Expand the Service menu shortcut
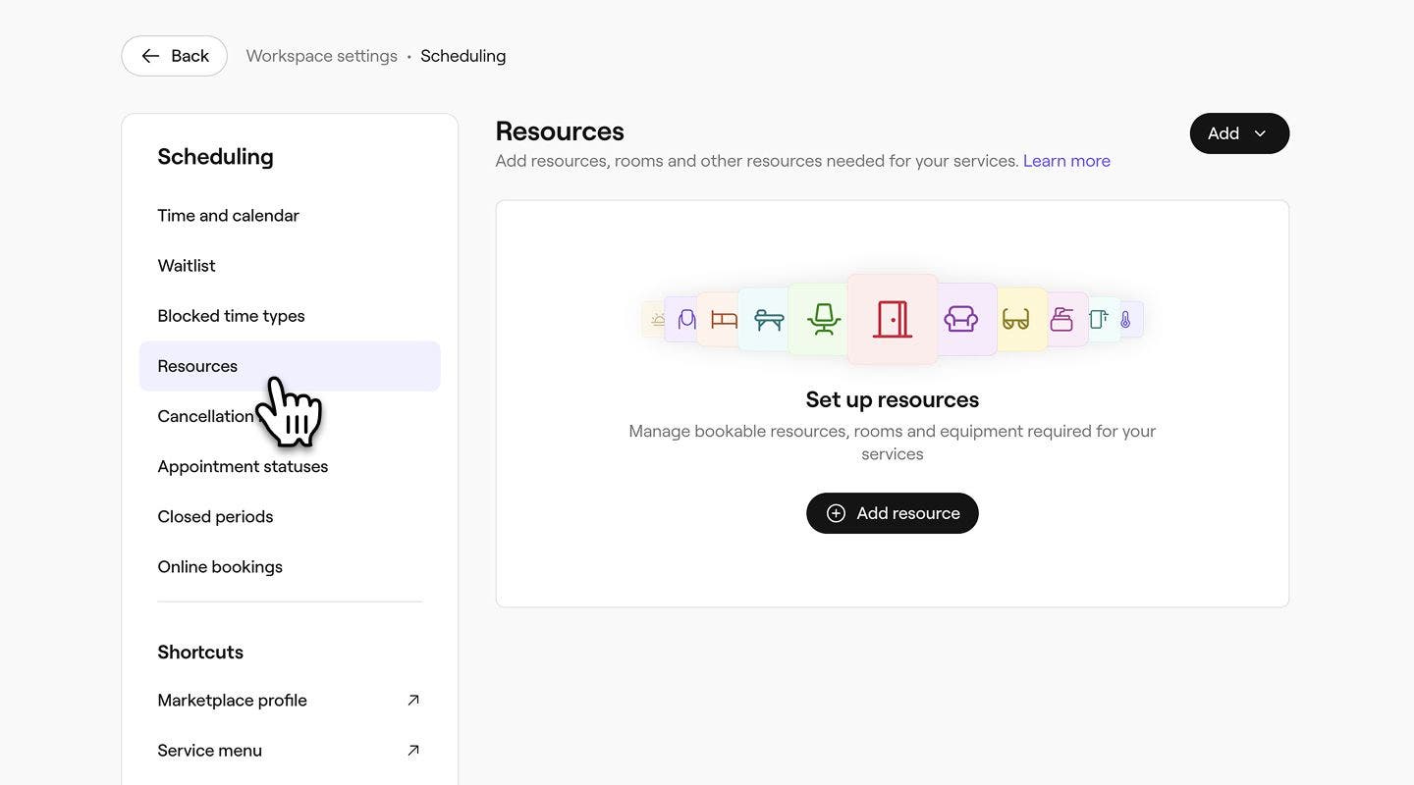1414x785 pixels. 413,750
